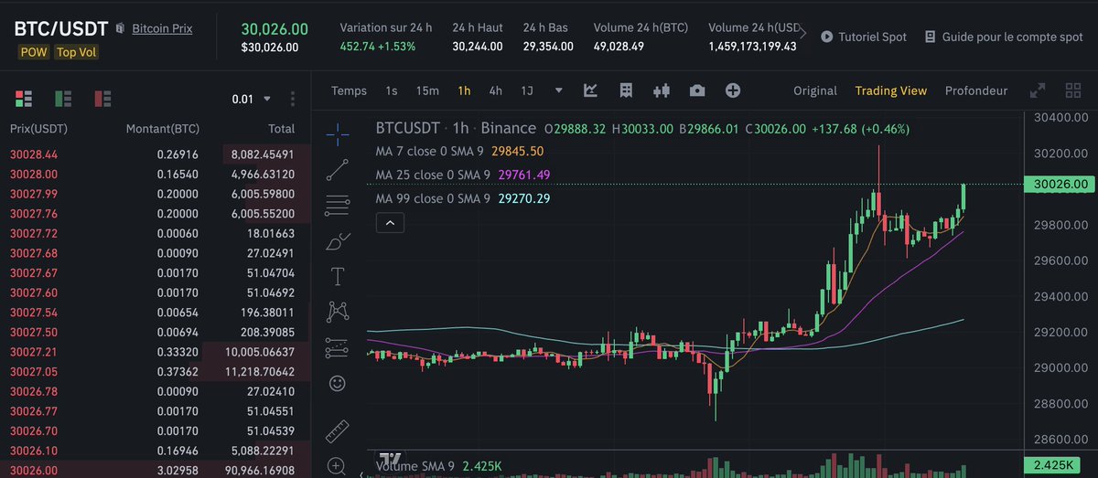Open the grid table toolbar icon
1098x478 pixels.
click(x=626, y=90)
